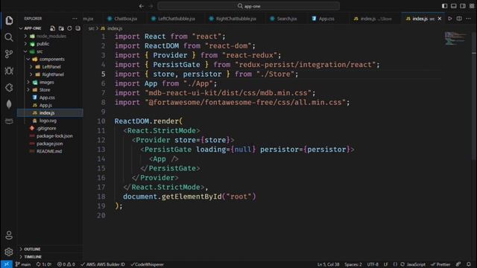477x268 pixels.
Task: Refresh the Explorer file tree
Action: click(x=69, y=28)
